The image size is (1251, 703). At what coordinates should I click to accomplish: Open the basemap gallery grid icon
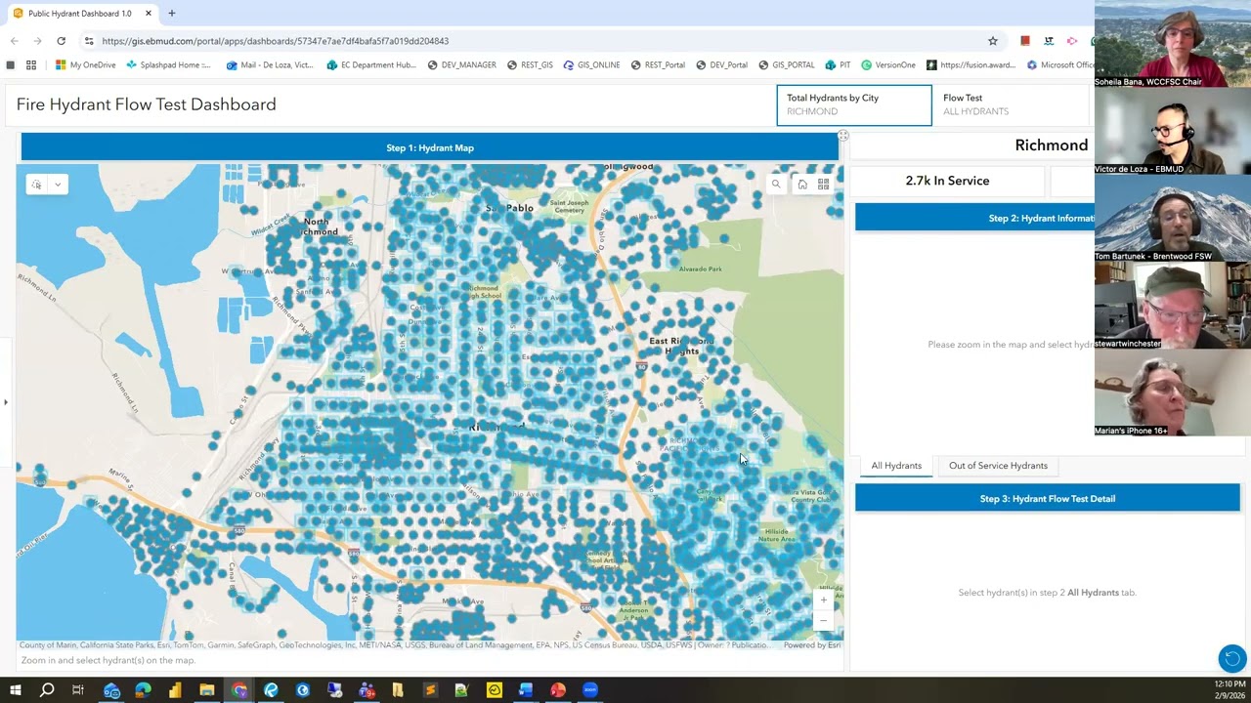824,184
